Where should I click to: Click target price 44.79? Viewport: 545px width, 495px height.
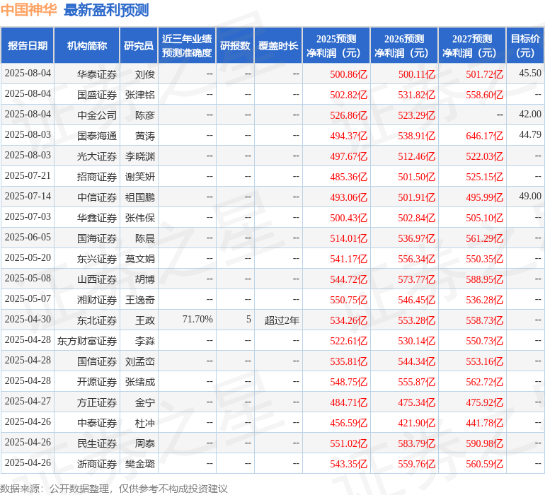(x=530, y=135)
